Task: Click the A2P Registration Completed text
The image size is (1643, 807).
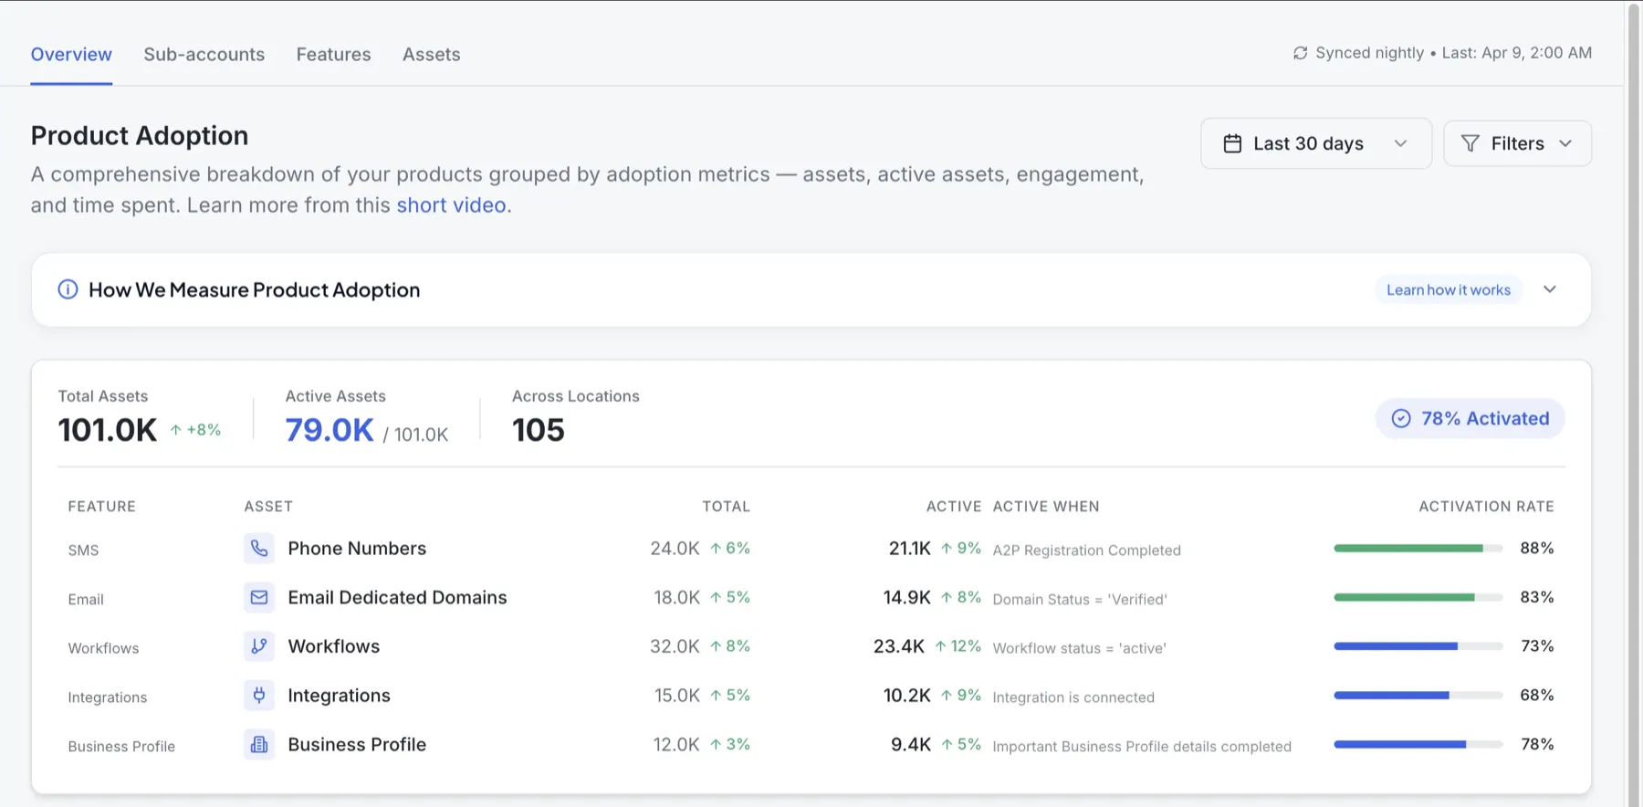Action: coord(1086,550)
